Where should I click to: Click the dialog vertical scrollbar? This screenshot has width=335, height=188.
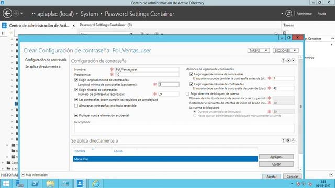(x=300, y=107)
